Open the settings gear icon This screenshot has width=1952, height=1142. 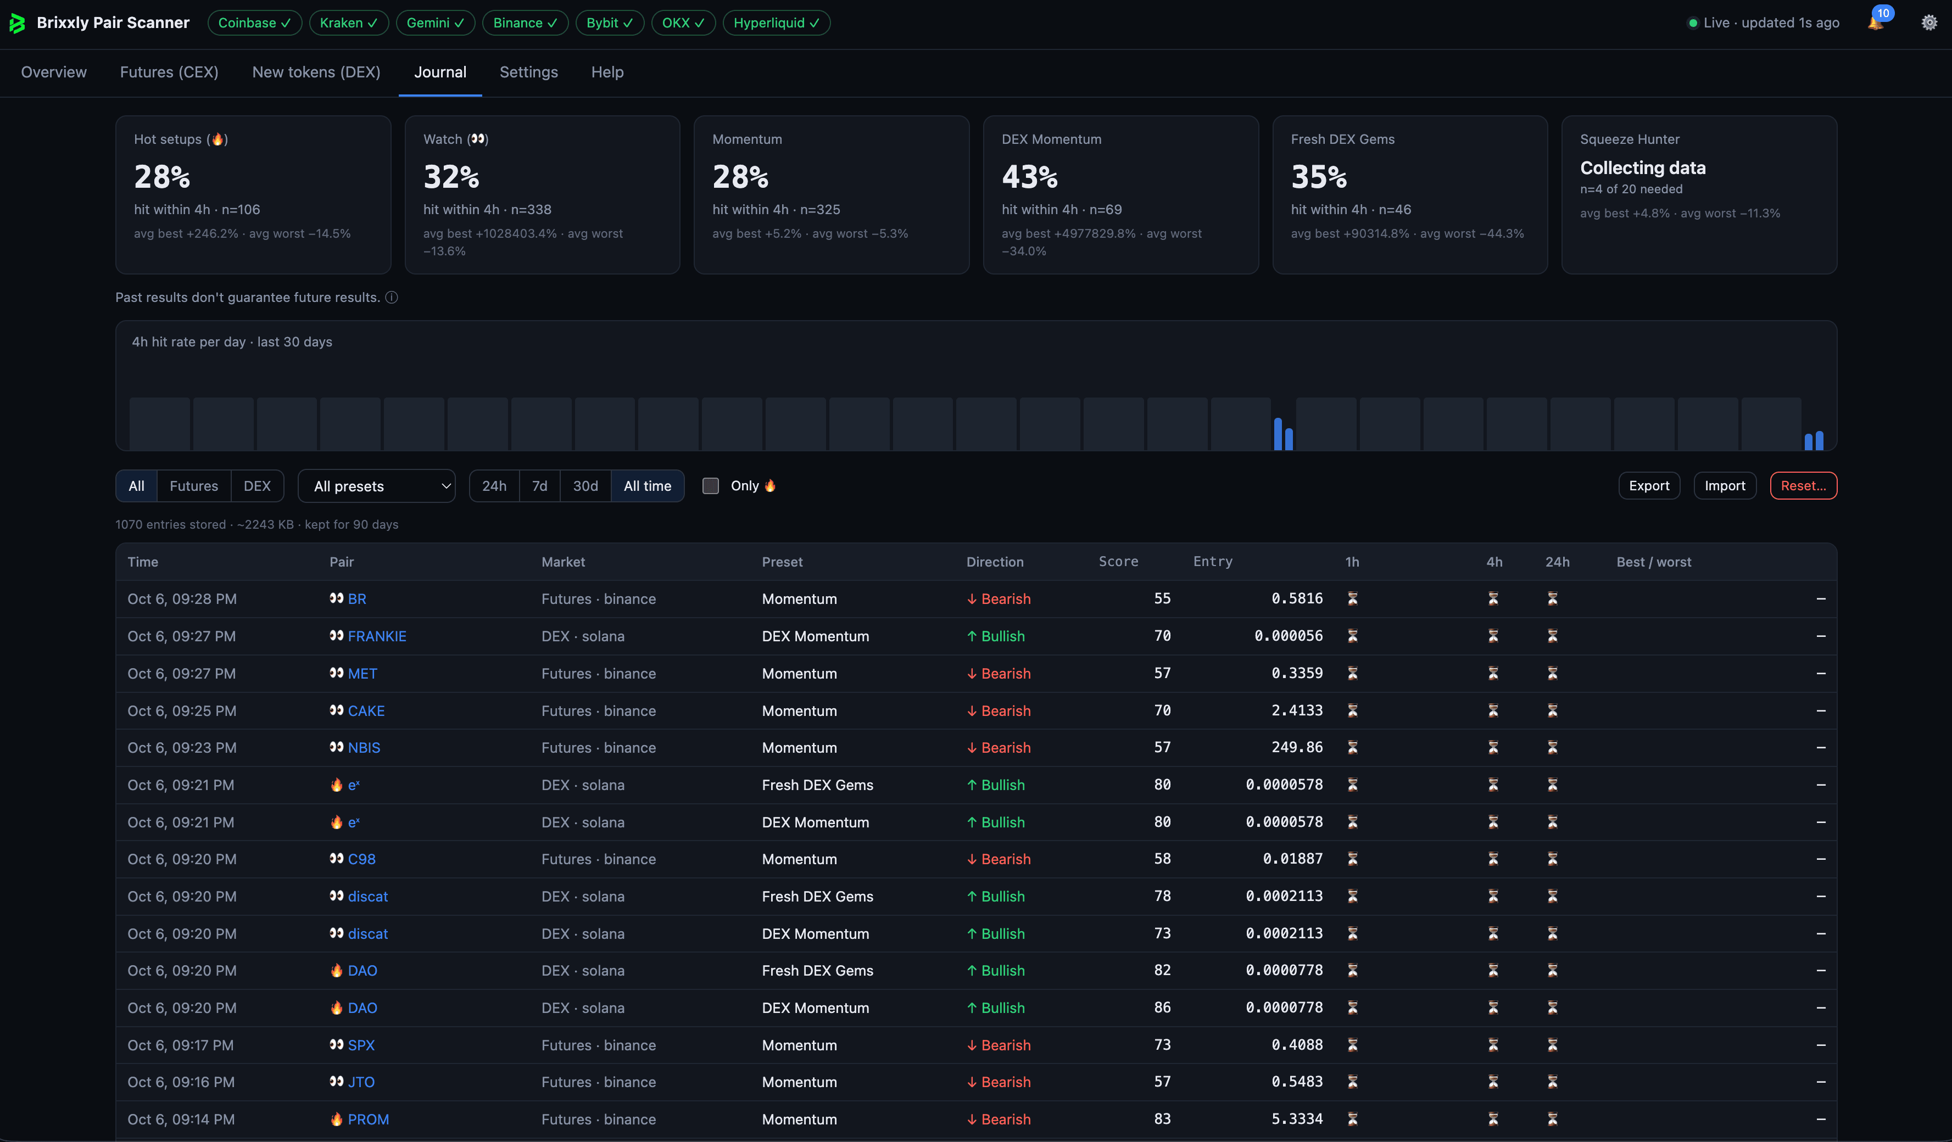[x=1929, y=23]
